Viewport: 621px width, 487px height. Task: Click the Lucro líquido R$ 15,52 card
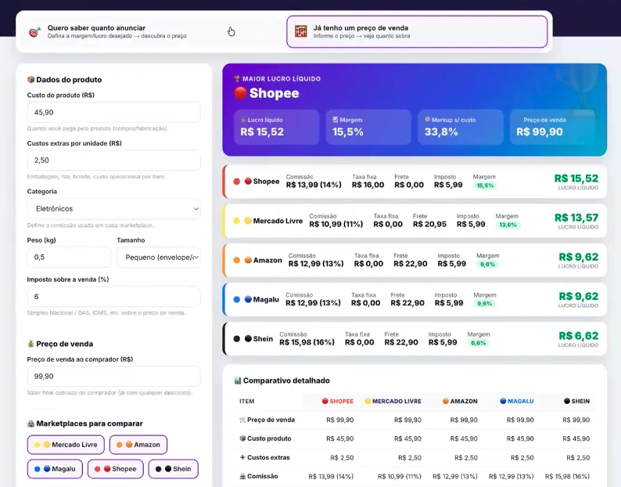tap(276, 127)
